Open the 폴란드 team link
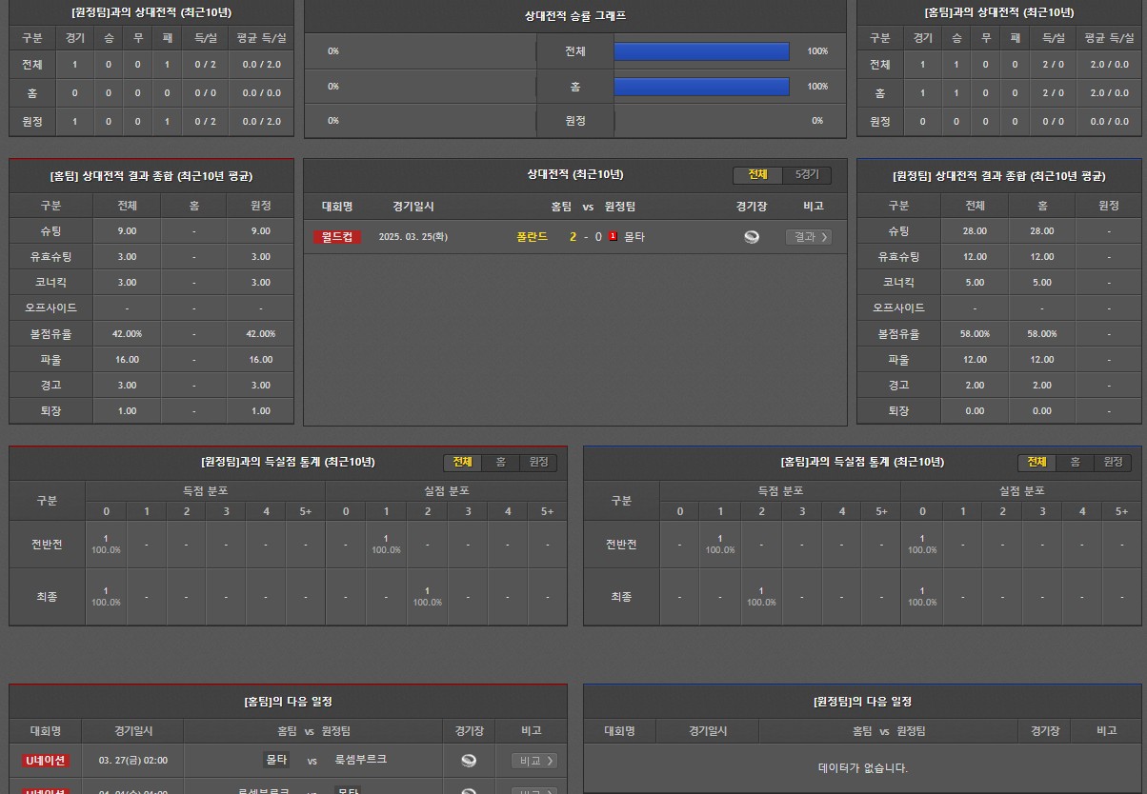1147x794 pixels. click(x=532, y=237)
